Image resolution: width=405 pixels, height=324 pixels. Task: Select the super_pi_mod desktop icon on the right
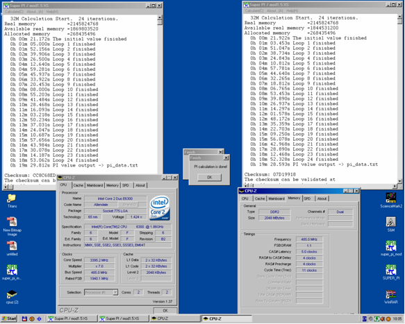pyautogui.click(x=391, y=248)
